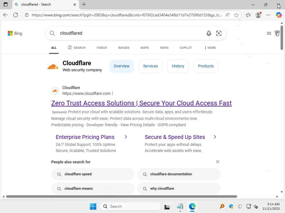Click the Bing Rewards points icon
This screenshot has height=213, width=285.
point(277,33)
